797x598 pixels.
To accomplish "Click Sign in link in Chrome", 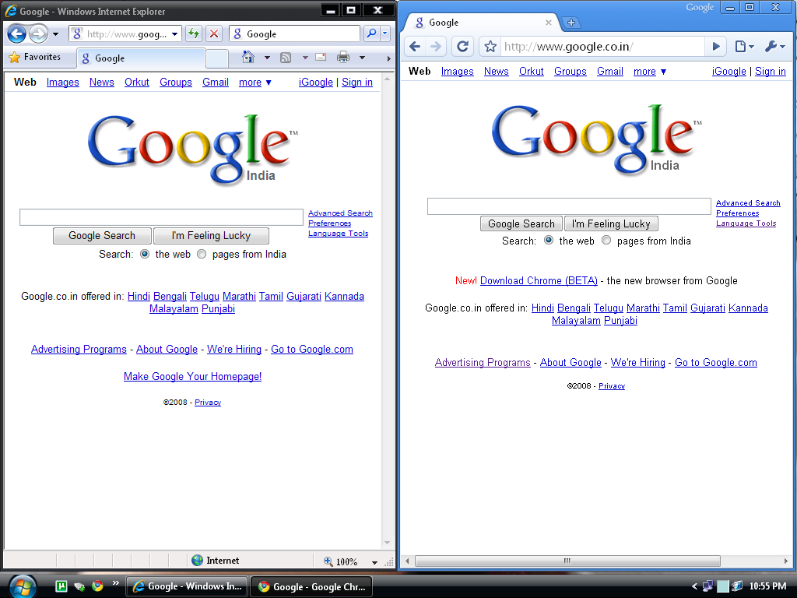I will coord(770,71).
